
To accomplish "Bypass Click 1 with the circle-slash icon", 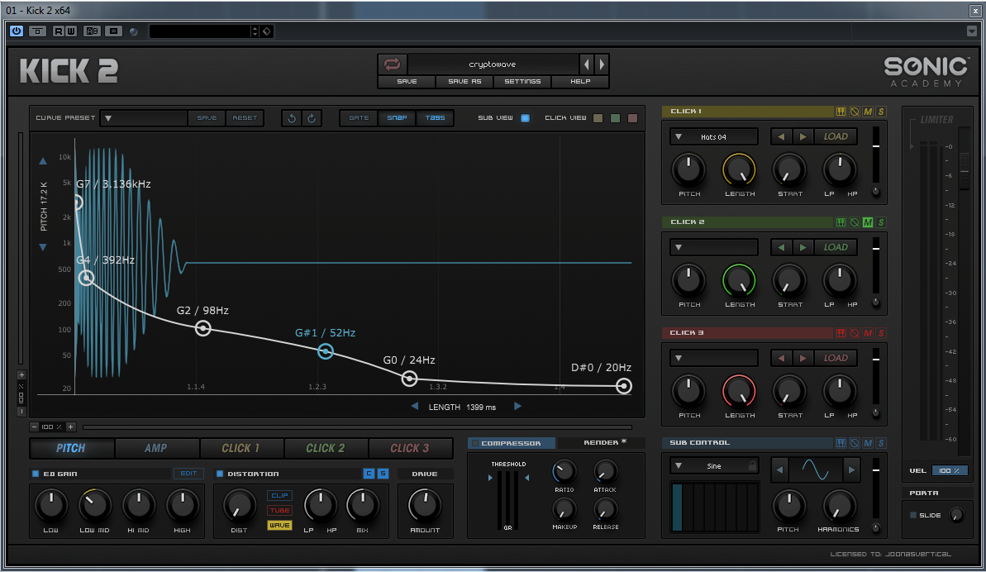I will (855, 112).
